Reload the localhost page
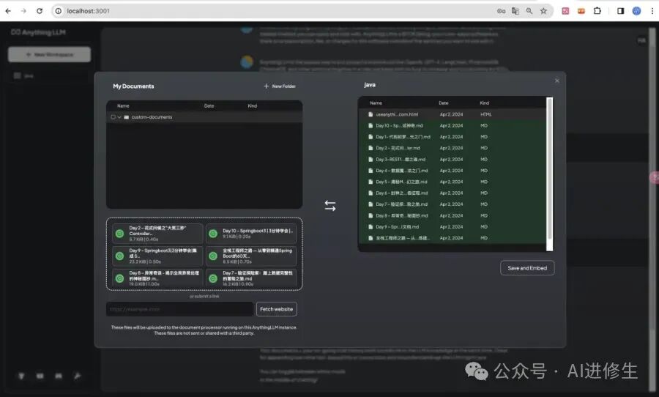Viewport: 659px width, 397px height. click(x=39, y=11)
